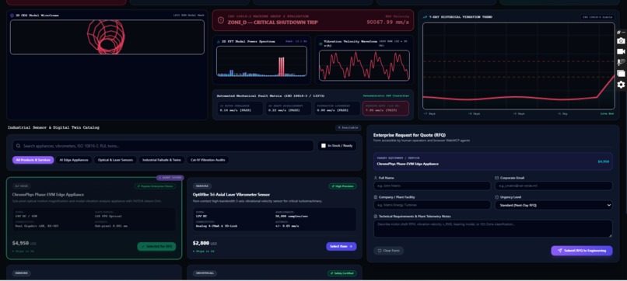Submit RFQ to Engineering
The height and width of the screenshot is (281, 627).
pyautogui.click(x=581, y=251)
